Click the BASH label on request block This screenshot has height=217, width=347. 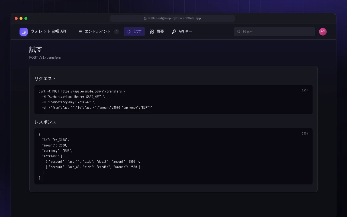click(305, 91)
